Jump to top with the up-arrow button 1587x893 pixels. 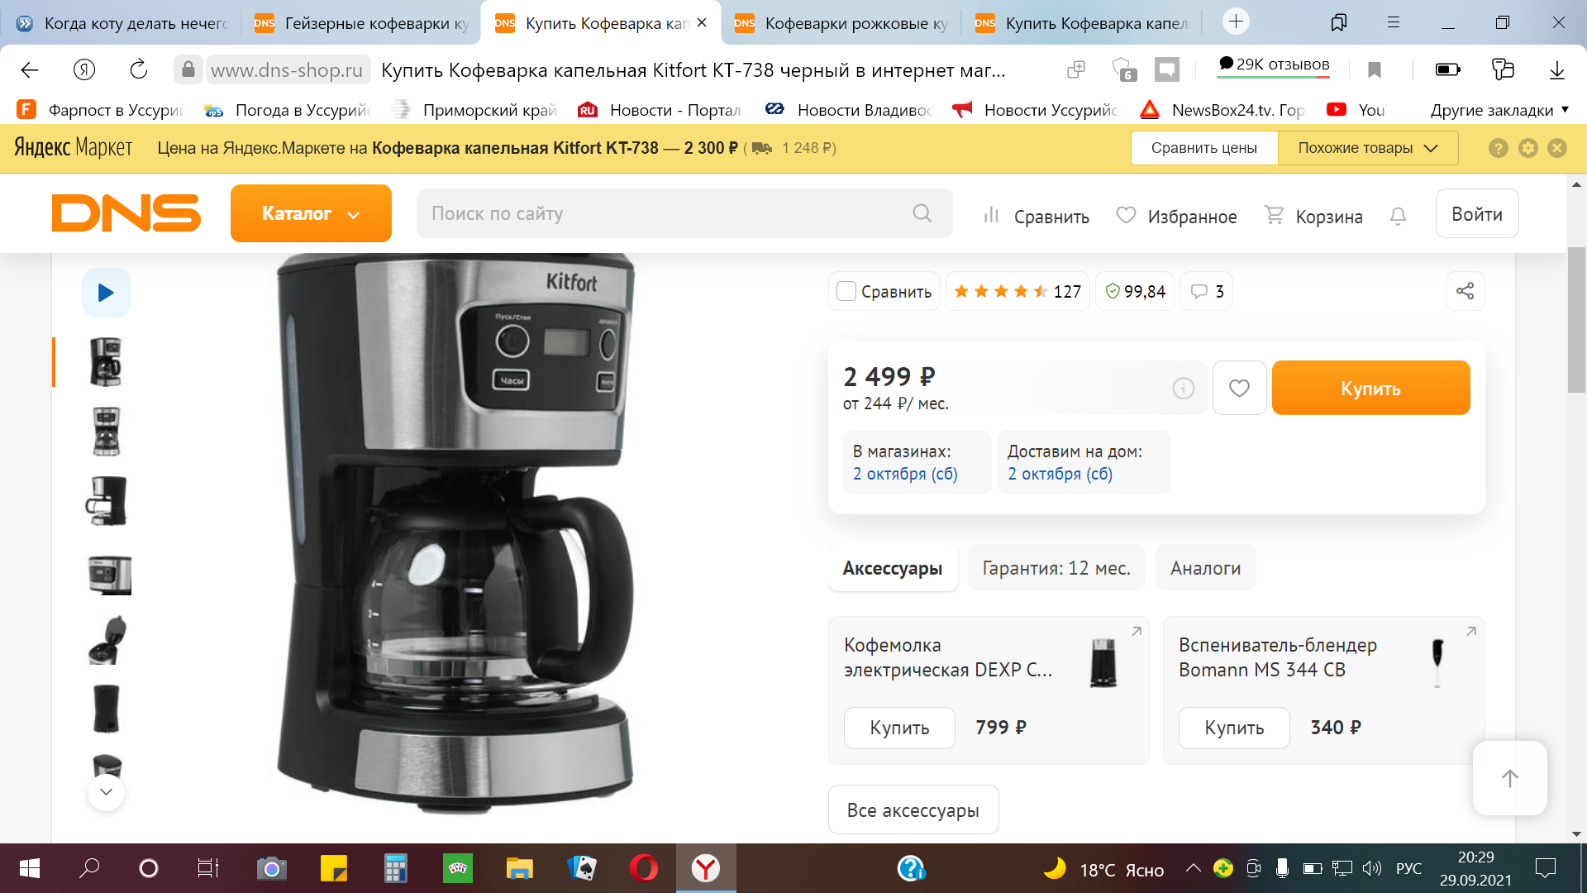(x=1509, y=778)
